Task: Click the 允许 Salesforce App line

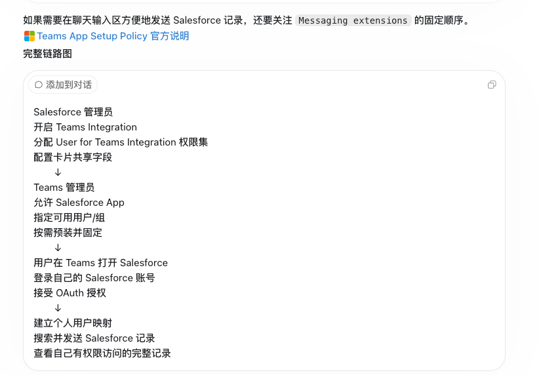Action: pyautogui.click(x=79, y=203)
